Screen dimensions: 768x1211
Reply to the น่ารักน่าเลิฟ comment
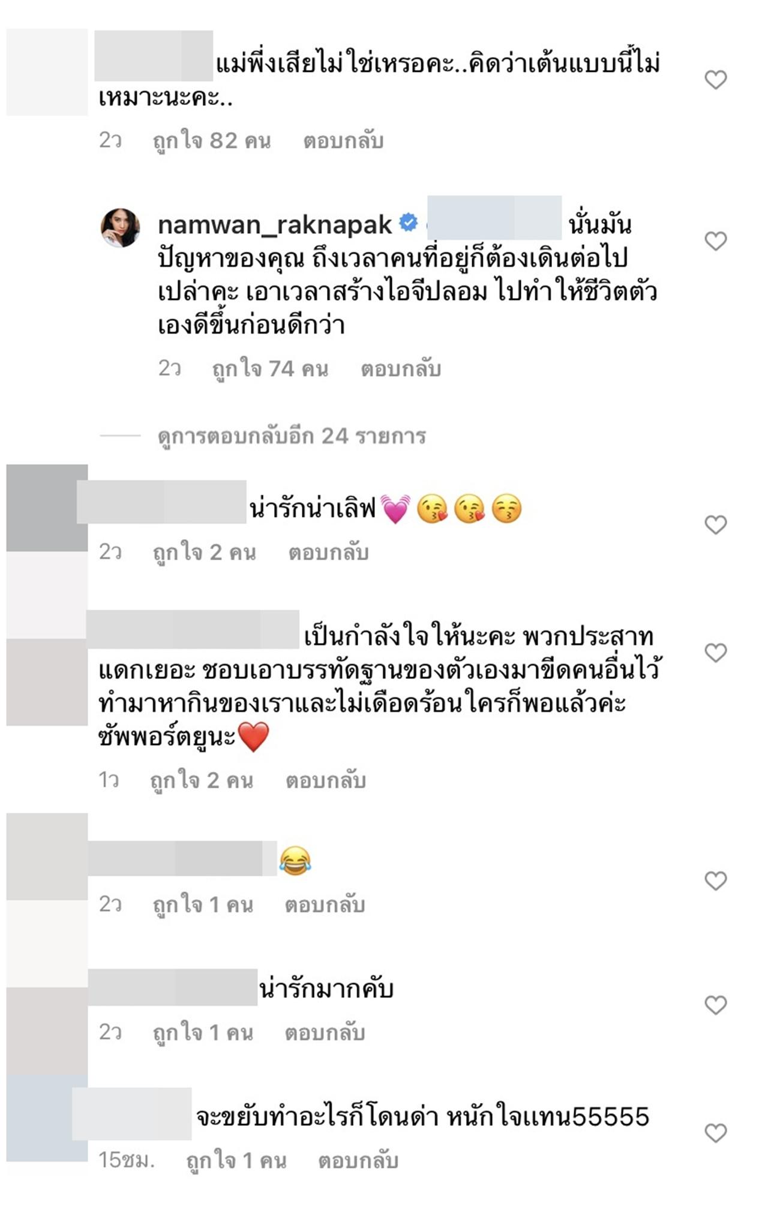tap(328, 552)
